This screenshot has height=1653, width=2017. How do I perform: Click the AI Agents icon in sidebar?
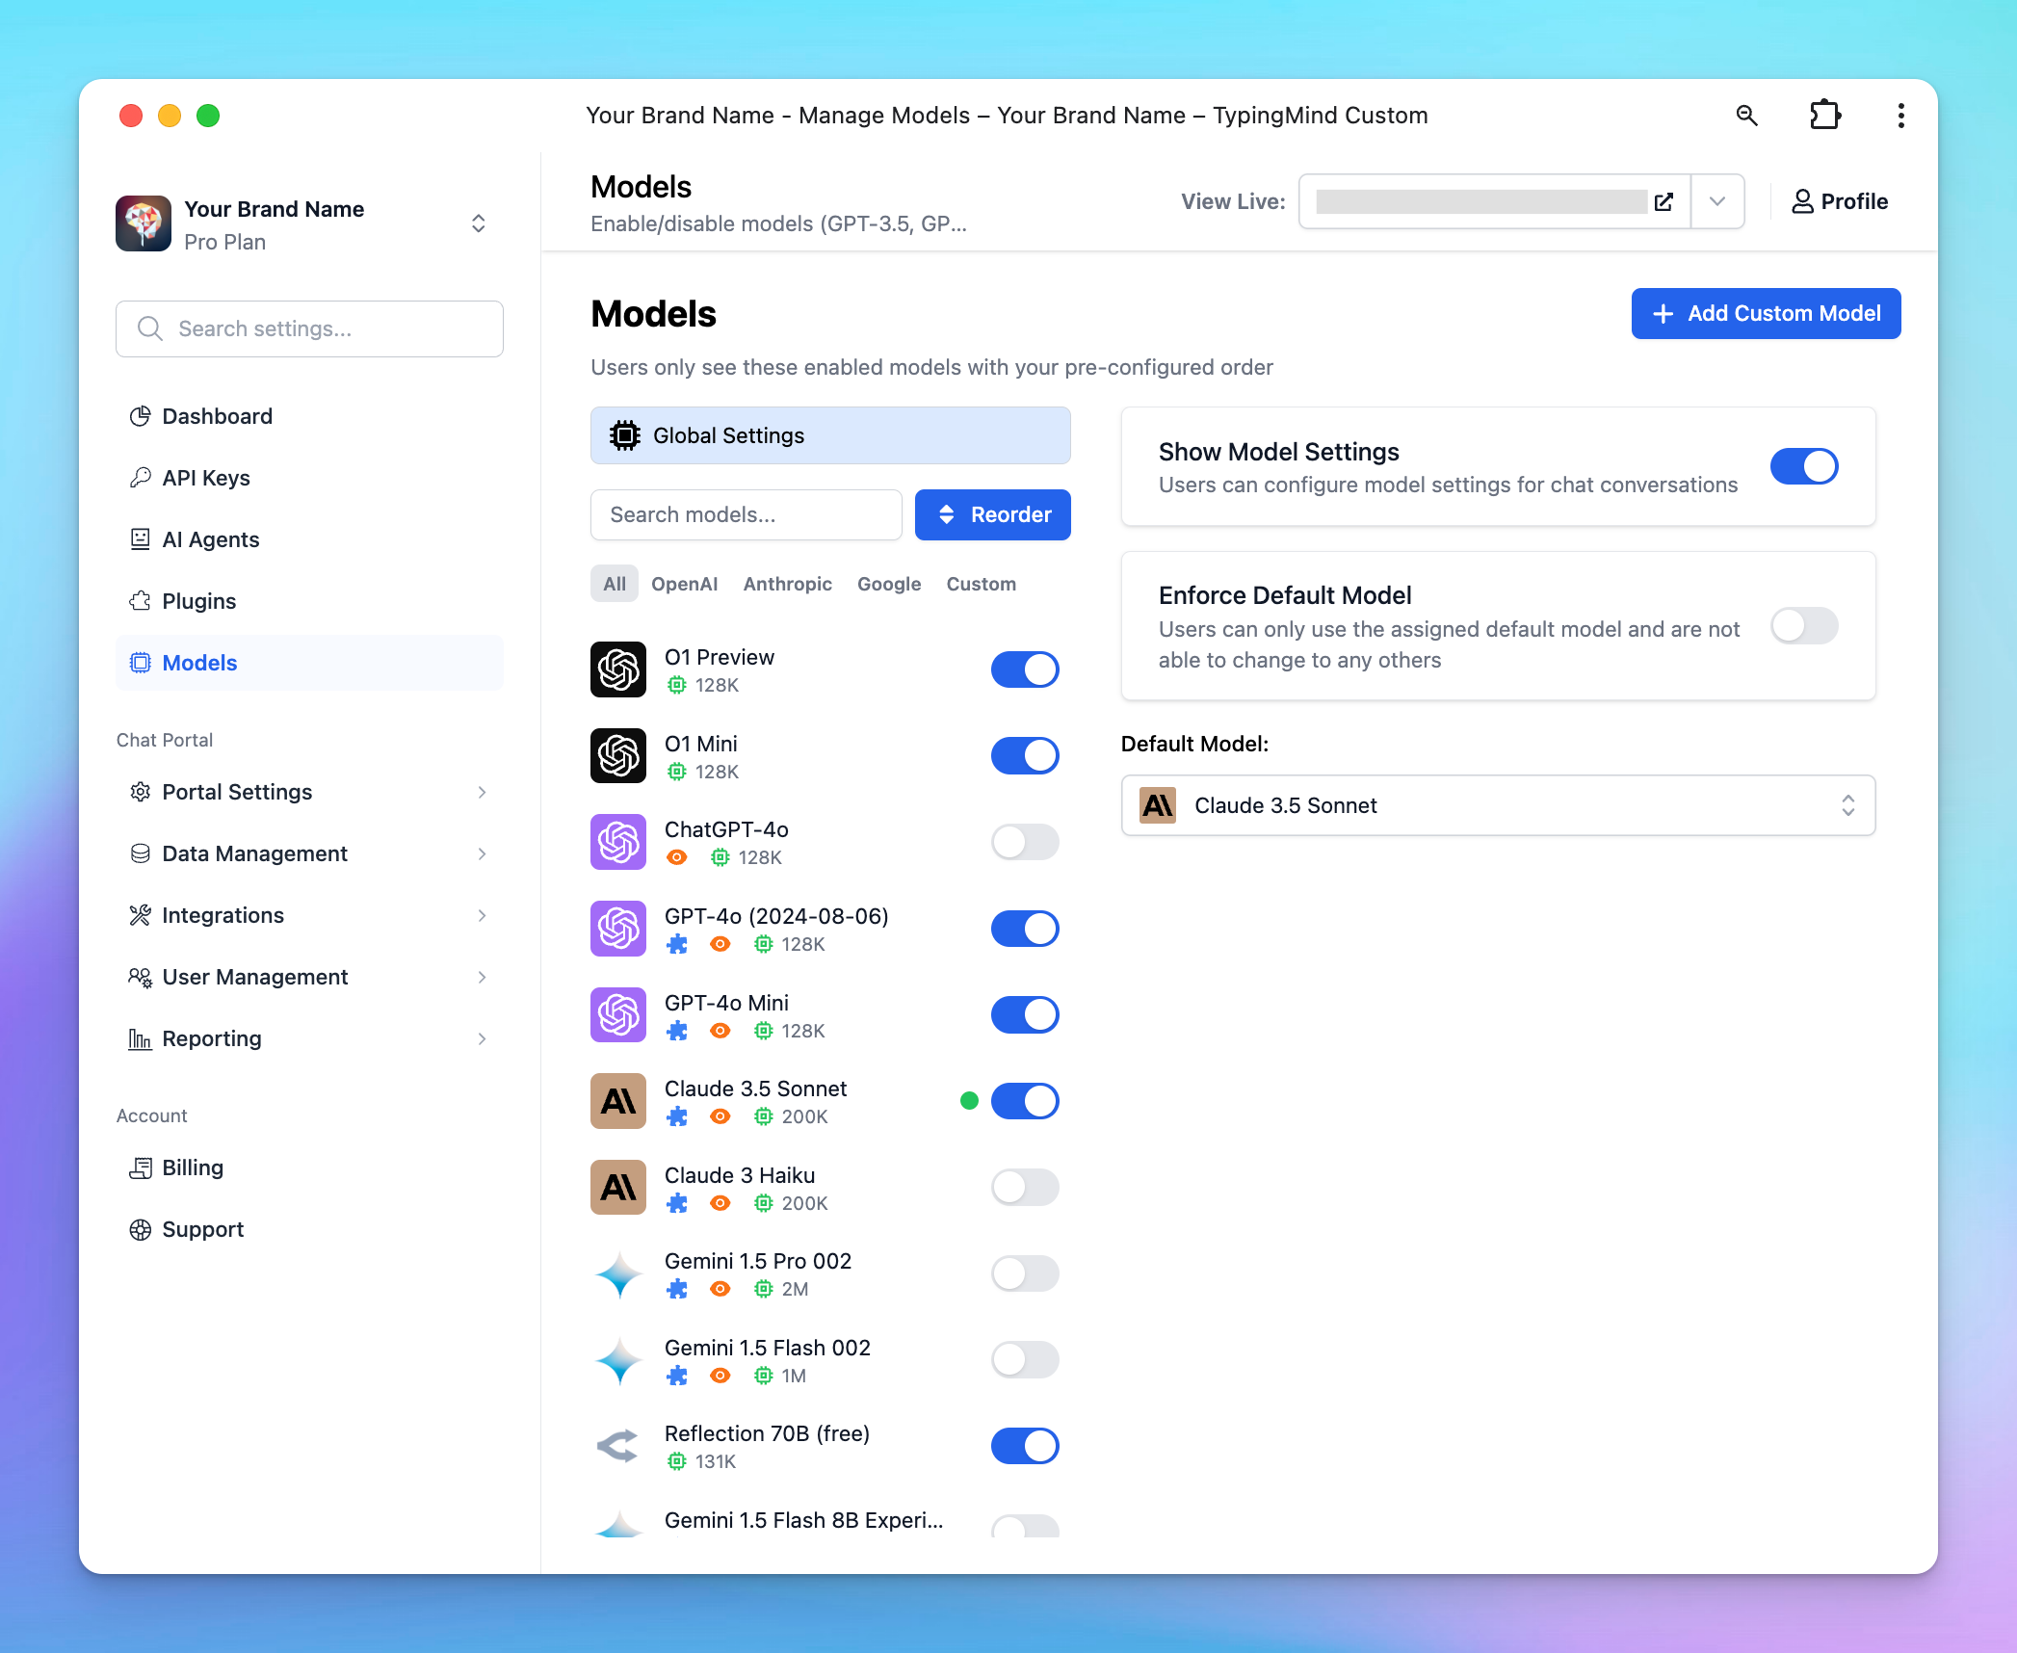[x=139, y=539]
